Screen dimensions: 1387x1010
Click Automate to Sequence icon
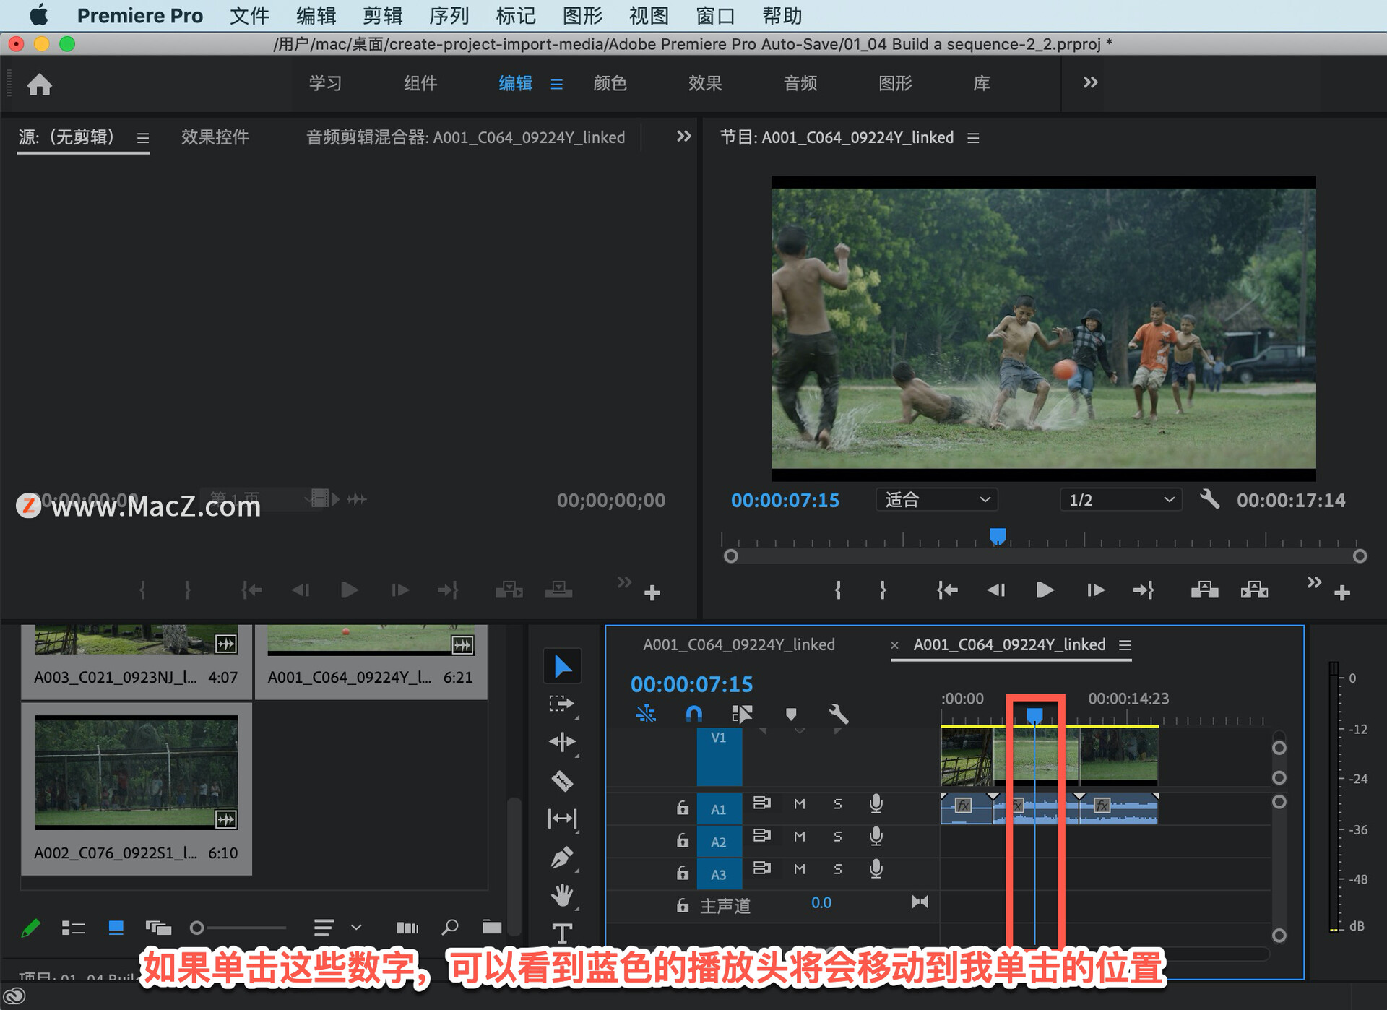(407, 928)
